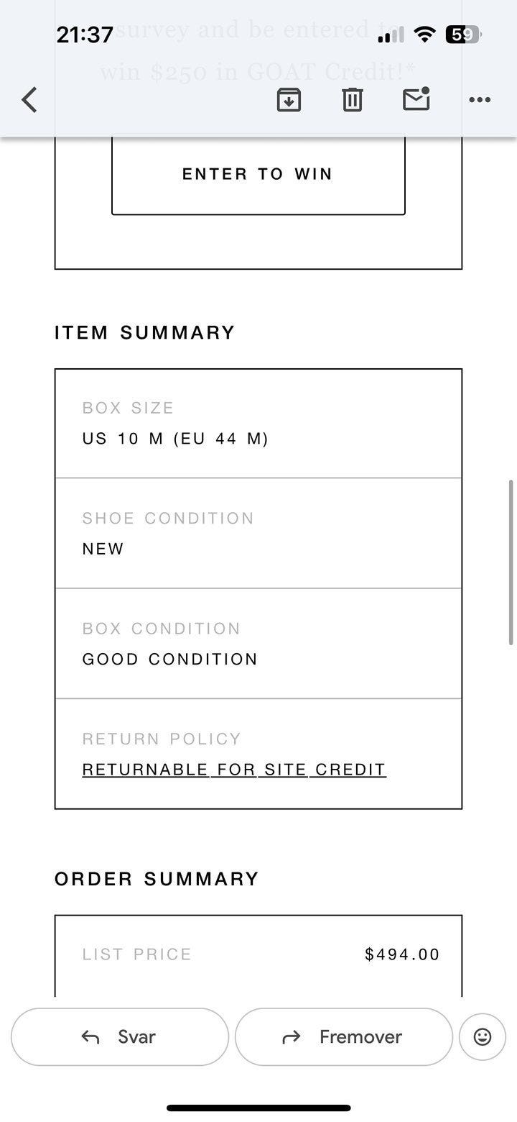Open the Returnable for Site Credit link
Image resolution: width=517 pixels, height=1122 pixels.
tap(234, 770)
